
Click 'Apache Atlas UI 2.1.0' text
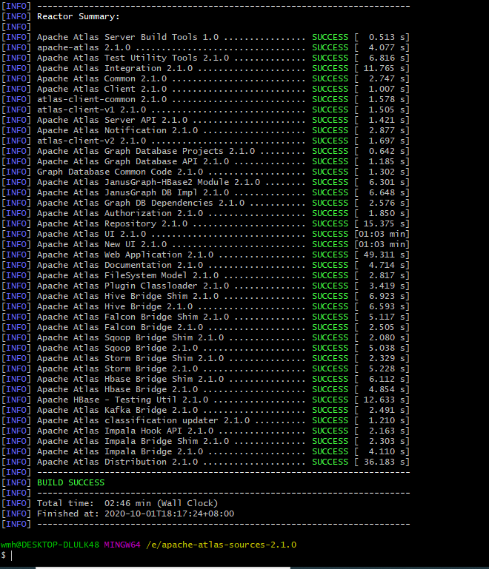(92, 234)
